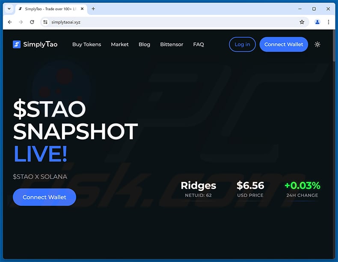338x262 pixels.
Task: Reload the page with the refresh icon
Action: (x=32, y=22)
